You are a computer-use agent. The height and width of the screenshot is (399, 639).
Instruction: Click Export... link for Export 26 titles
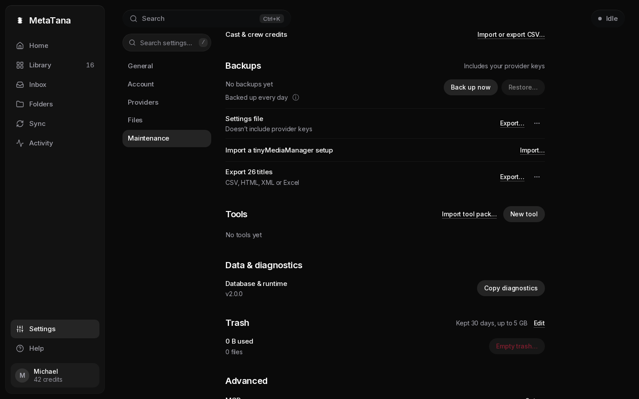512,177
